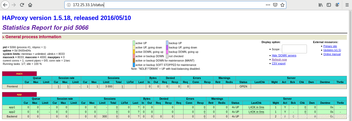Go back with the browser Back arrow

click(x=5, y=5)
